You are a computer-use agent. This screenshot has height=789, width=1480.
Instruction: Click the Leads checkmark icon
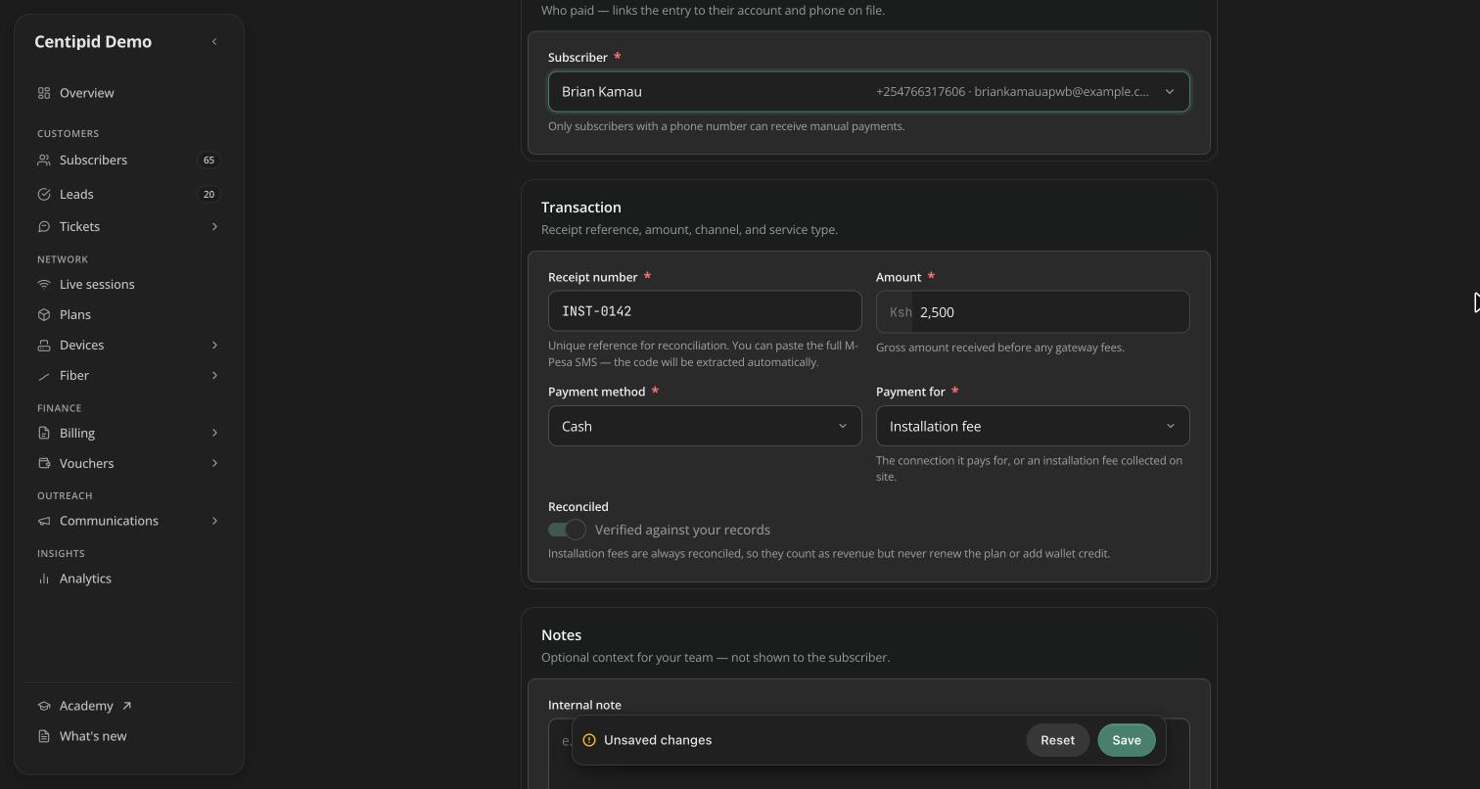[x=44, y=194]
